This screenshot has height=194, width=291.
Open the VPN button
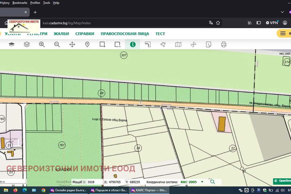[x=272, y=23]
